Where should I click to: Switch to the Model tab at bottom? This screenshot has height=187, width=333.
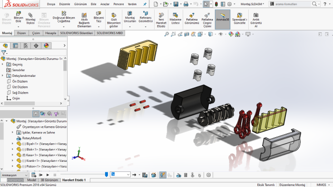coord(32,180)
